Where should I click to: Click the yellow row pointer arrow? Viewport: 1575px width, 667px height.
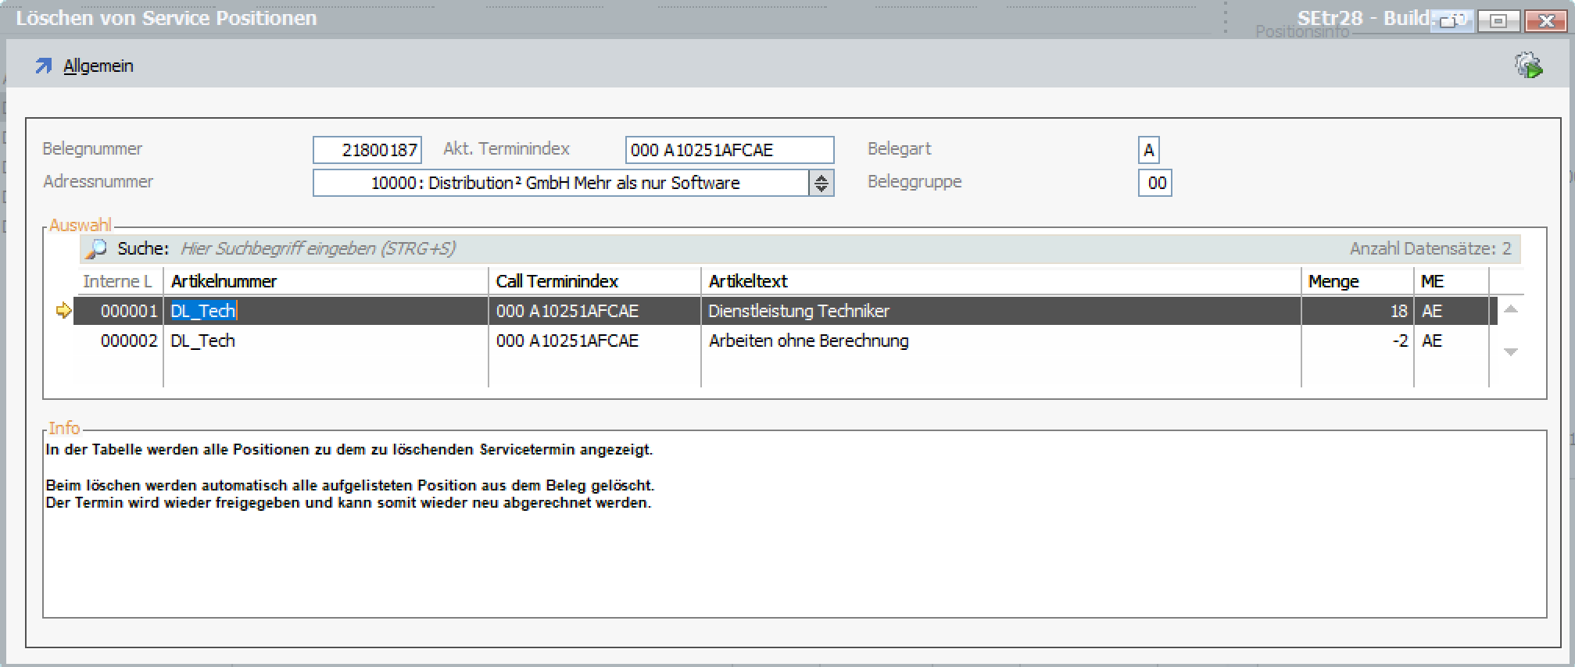click(63, 311)
